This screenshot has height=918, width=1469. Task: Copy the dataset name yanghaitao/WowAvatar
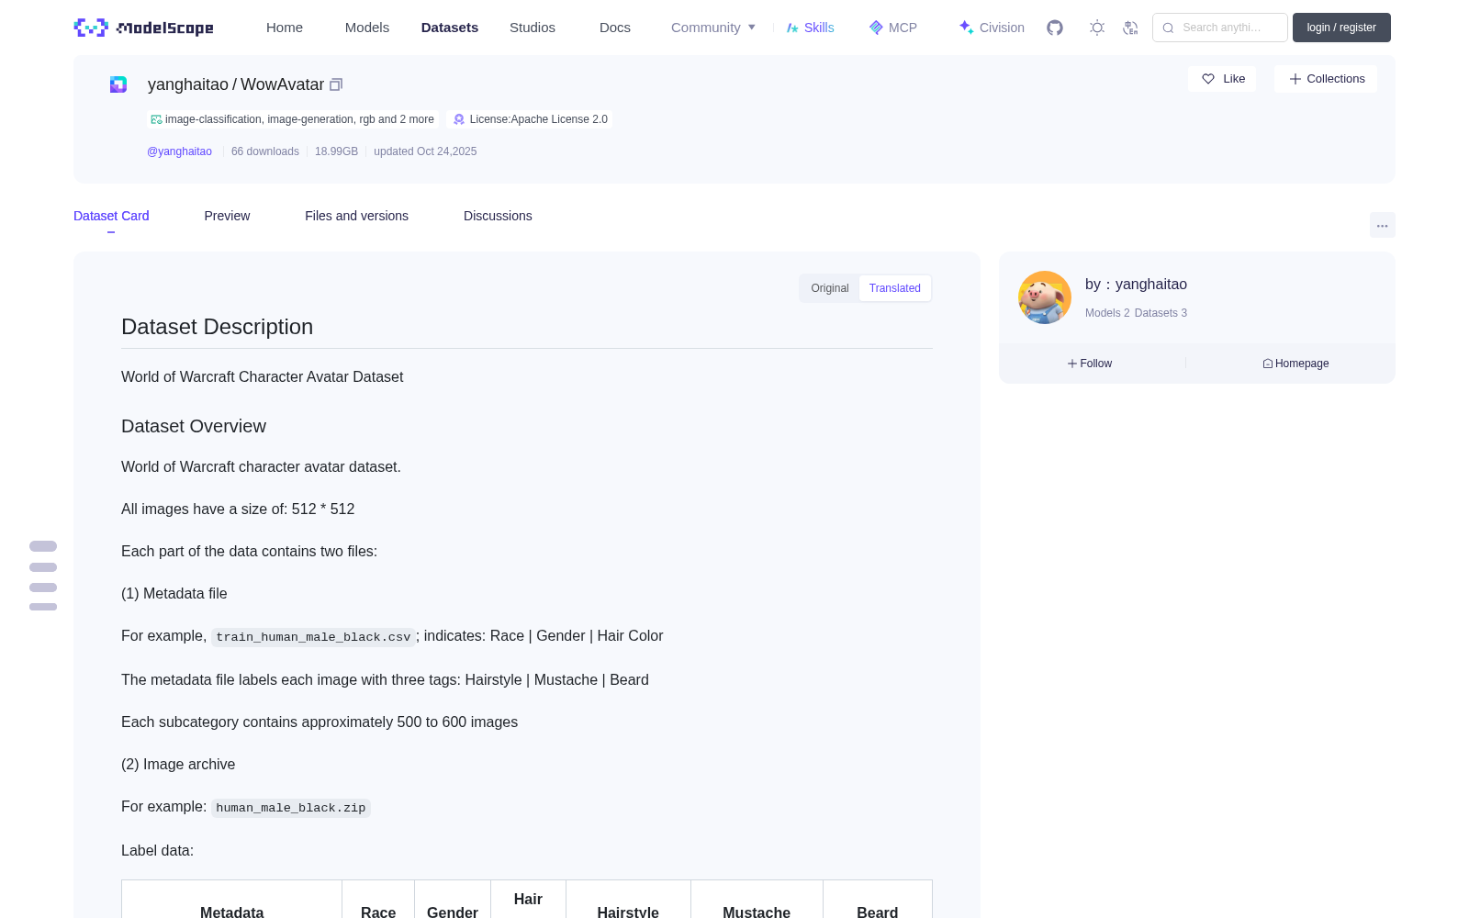click(x=336, y=84)
